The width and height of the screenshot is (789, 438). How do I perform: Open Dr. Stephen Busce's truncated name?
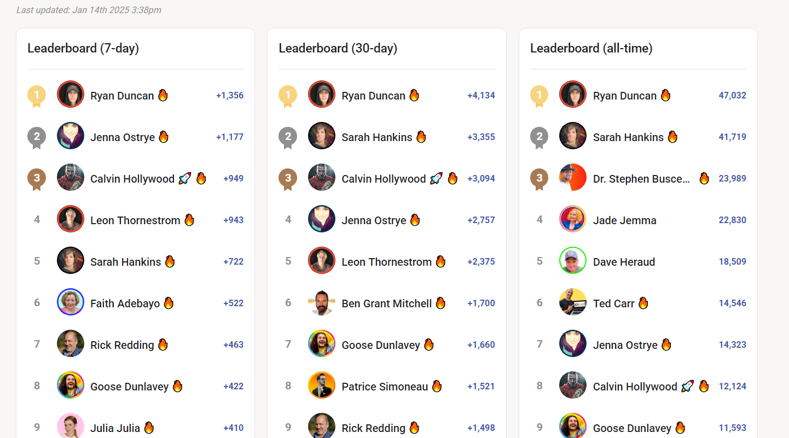pos(642,178)
